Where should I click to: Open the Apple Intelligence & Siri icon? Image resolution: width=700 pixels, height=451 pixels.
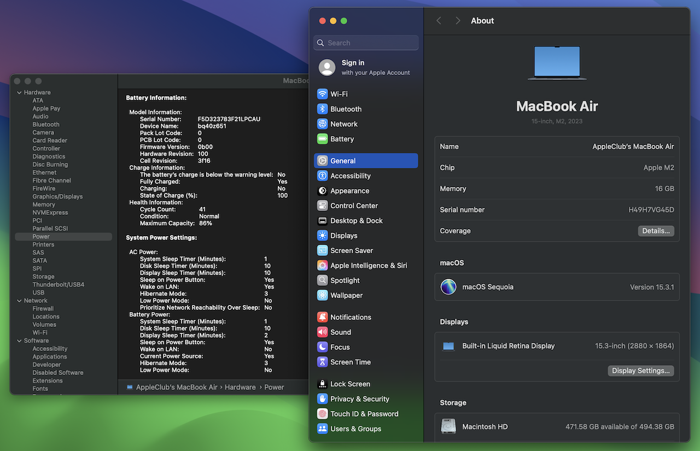point(323,265)
